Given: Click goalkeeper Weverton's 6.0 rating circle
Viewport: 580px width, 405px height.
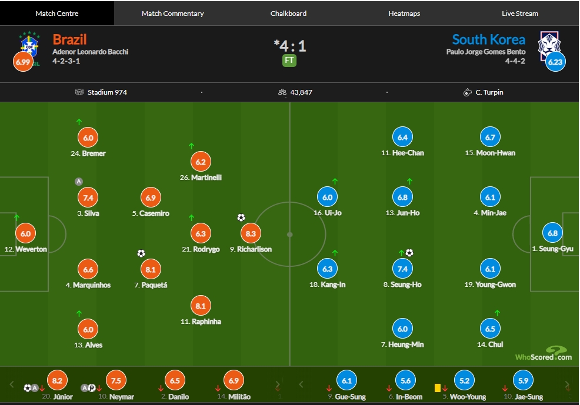Looking at the screenshot, I should 25,233.
